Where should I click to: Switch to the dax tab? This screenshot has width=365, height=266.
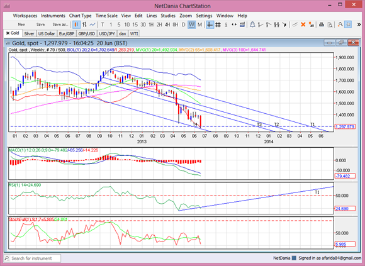point(123,34)
